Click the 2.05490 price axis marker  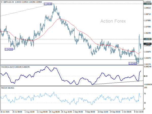(x=147, y=39)
